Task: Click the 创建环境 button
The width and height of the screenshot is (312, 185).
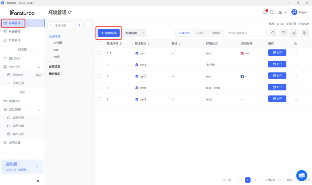Action: tap(109, 33)
